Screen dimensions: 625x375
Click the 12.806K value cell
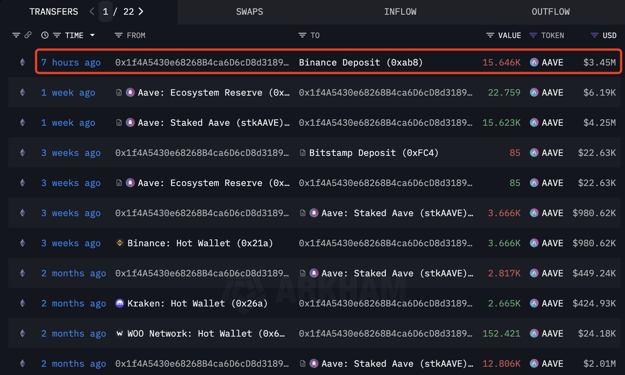tap(502, 364)
